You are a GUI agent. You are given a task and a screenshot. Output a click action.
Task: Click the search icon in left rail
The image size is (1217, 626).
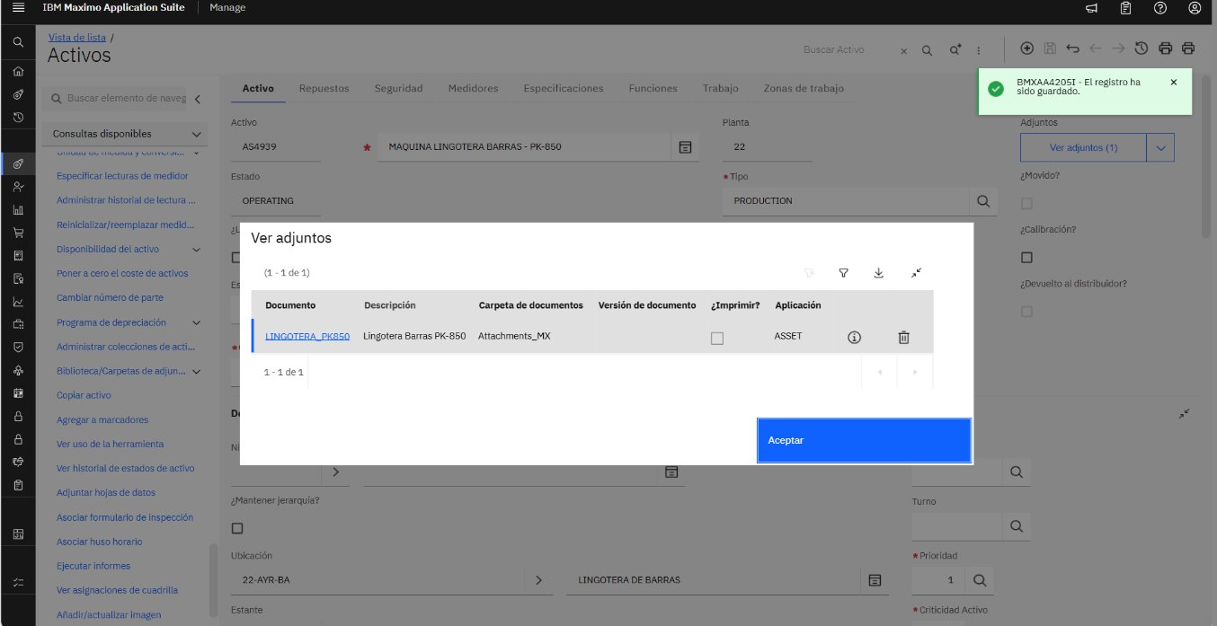(18, 41)
